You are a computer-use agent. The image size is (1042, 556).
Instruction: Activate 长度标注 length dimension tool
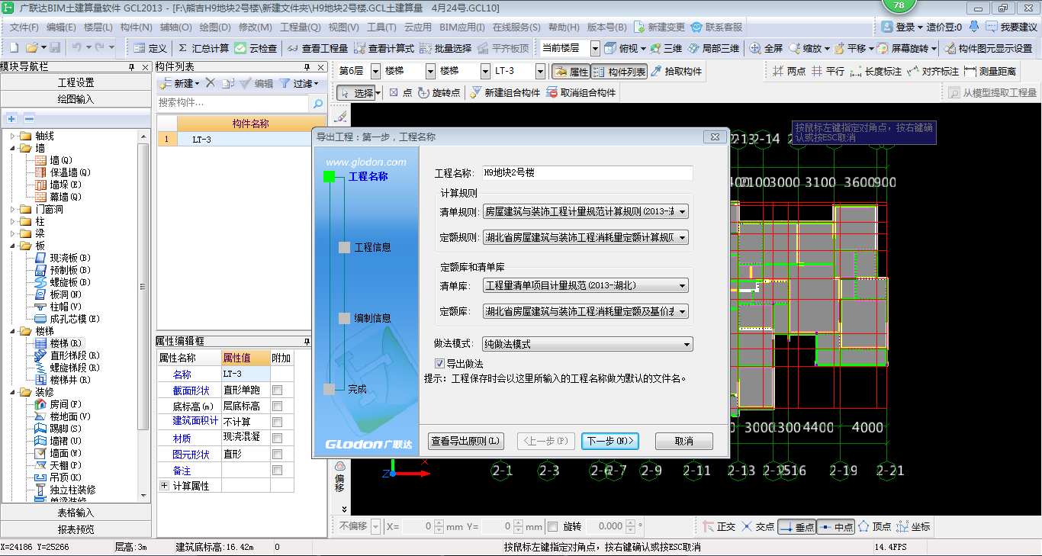tap(876, 72)
